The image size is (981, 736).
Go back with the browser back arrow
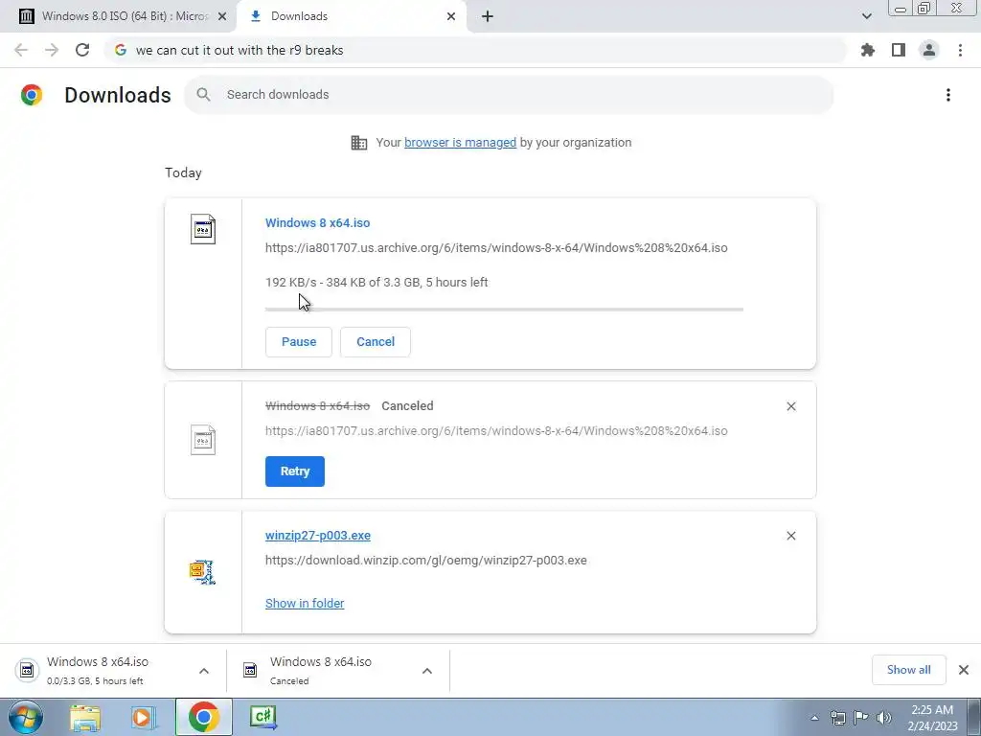[21, 50]
